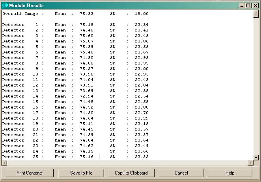Click Detector 17 SD value 22.70
Viewport: 261px width, 182px height.
click(x=142, y=113)
